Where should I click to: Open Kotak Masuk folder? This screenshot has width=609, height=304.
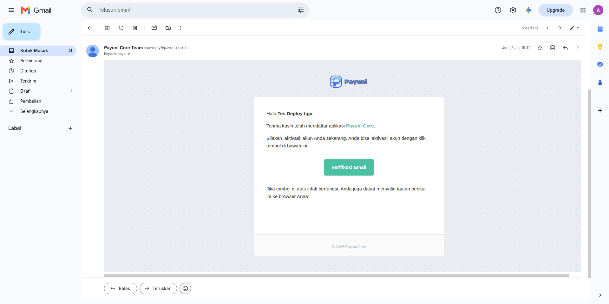point(38,51)
